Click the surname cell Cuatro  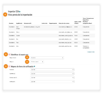click(18, 36)
